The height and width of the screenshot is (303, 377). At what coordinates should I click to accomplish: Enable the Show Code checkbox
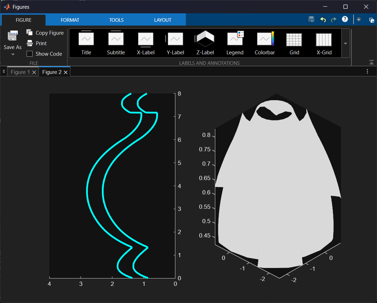pyautogui.click(x=30, y=54)
